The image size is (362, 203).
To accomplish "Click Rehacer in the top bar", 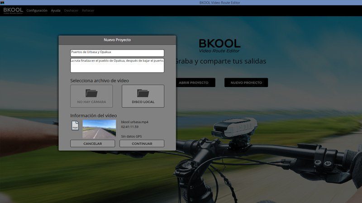I will (88, 10).
